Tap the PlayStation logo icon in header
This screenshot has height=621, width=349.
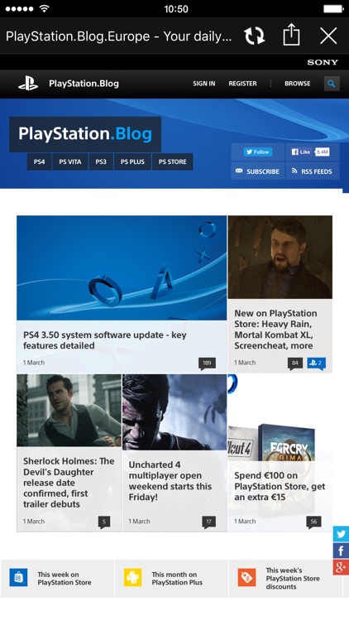pos(28,84)
